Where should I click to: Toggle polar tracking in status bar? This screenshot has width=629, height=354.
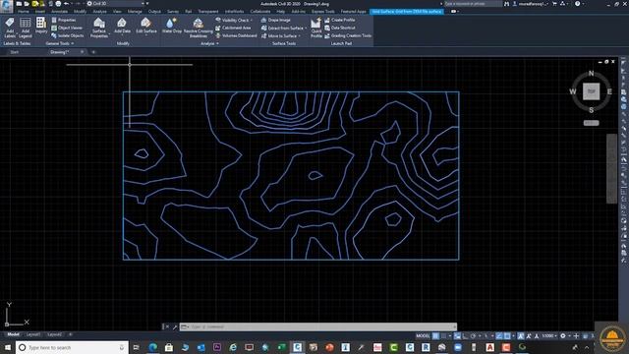[474, 336]
